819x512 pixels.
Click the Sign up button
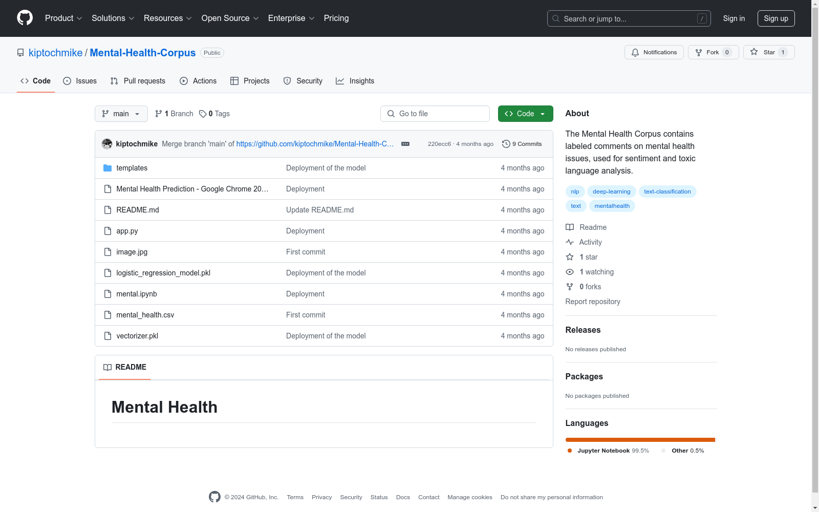tap(776, 18)
